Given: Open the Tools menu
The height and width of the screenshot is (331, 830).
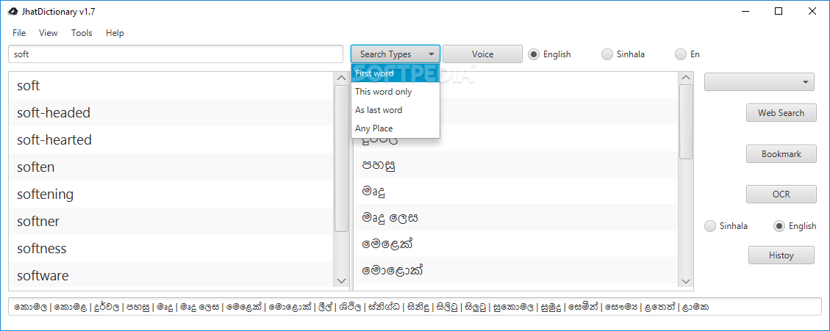Looking at the screenshot, I should (82, 33).
